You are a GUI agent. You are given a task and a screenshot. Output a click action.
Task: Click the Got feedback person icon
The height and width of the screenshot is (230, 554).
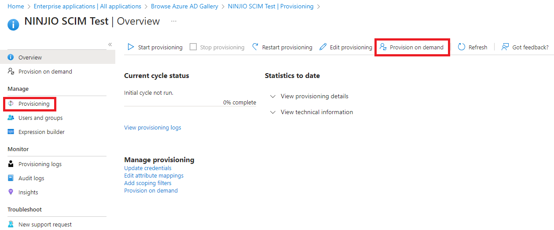point(505,47)
